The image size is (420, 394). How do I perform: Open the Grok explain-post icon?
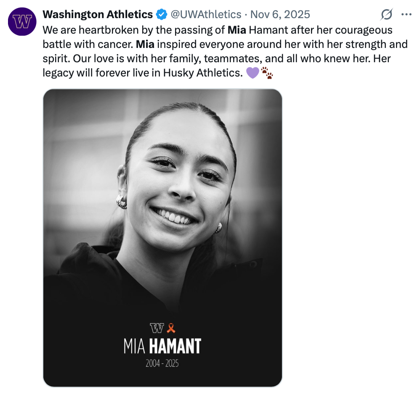click(386, 15)
